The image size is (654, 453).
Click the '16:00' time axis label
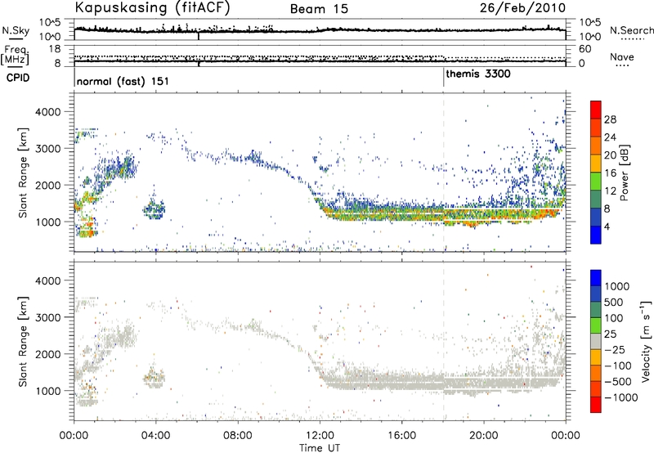tap(401, 435)
